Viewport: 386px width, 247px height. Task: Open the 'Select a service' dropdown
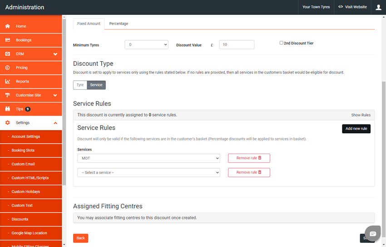tap(148, 173)
